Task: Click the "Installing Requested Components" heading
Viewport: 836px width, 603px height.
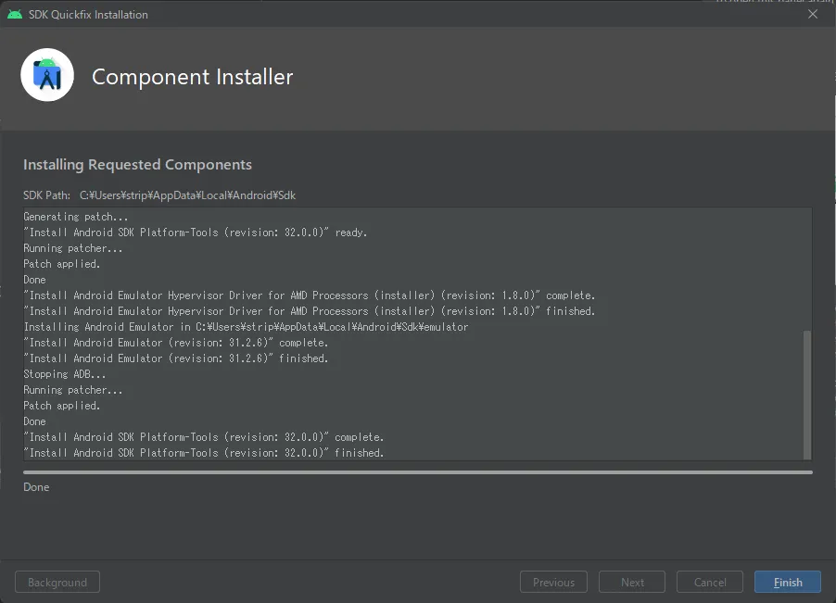Action: pyautogui.click(x=137, y=165)
